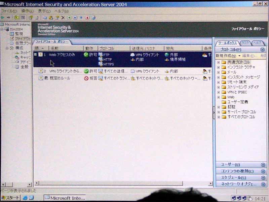Screen dimensions: 269x202
Task: Sort rules by 名前 column header
Action: [x=66, y=48]
